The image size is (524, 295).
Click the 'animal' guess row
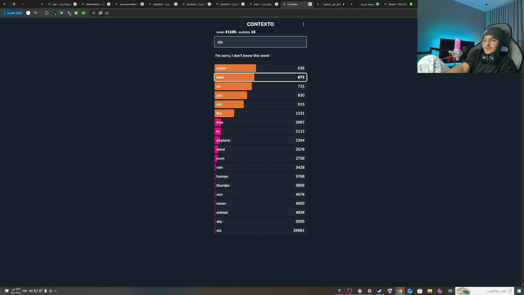(260, 212)
